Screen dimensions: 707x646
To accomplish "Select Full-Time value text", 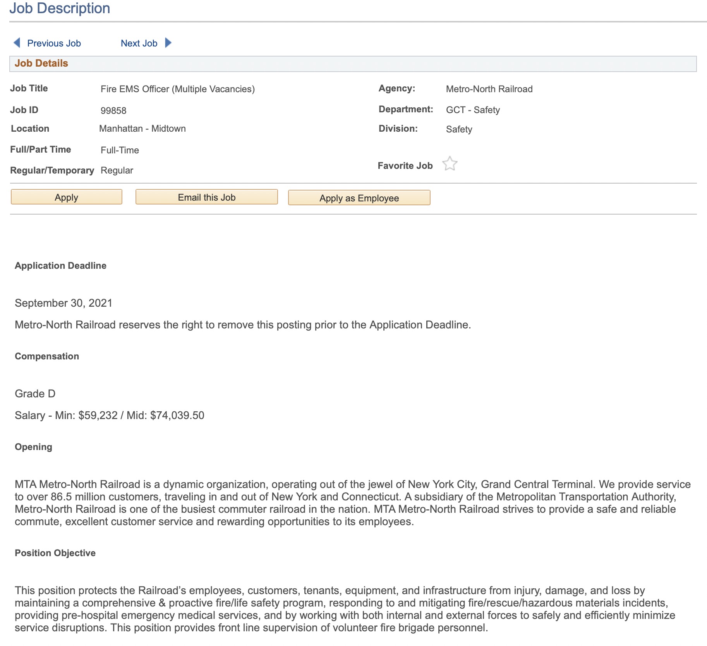I will pos(120,150).
